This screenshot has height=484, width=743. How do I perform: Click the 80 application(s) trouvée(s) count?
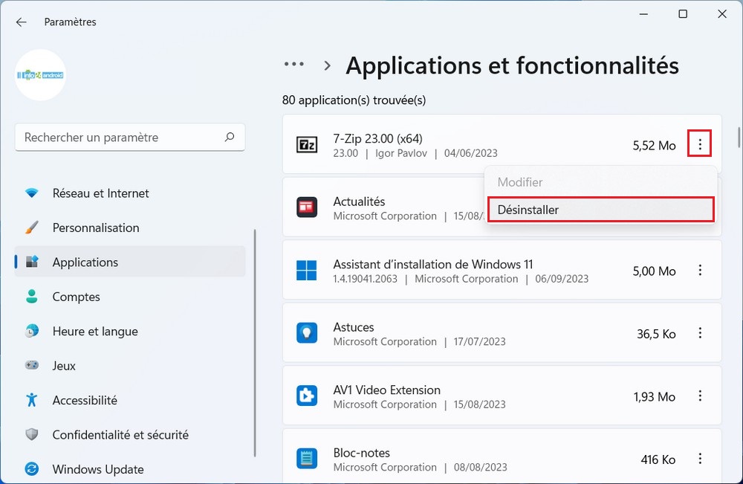pyautogui.click(x=354, y=100)
